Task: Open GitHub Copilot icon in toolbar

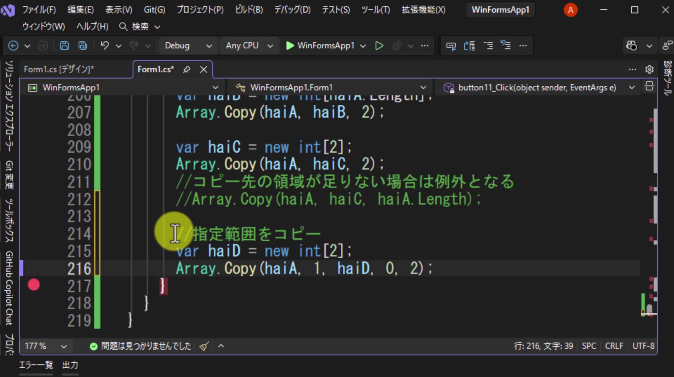Action: 631,46
